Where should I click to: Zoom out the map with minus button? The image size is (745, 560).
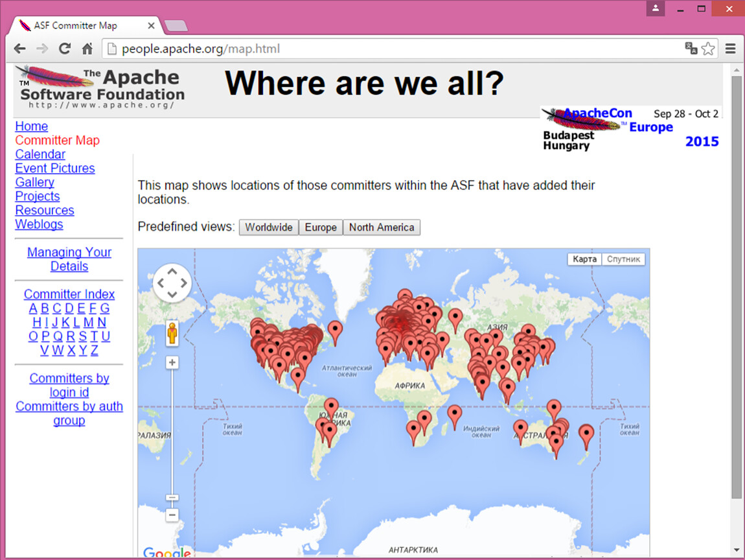click(172, 515)
